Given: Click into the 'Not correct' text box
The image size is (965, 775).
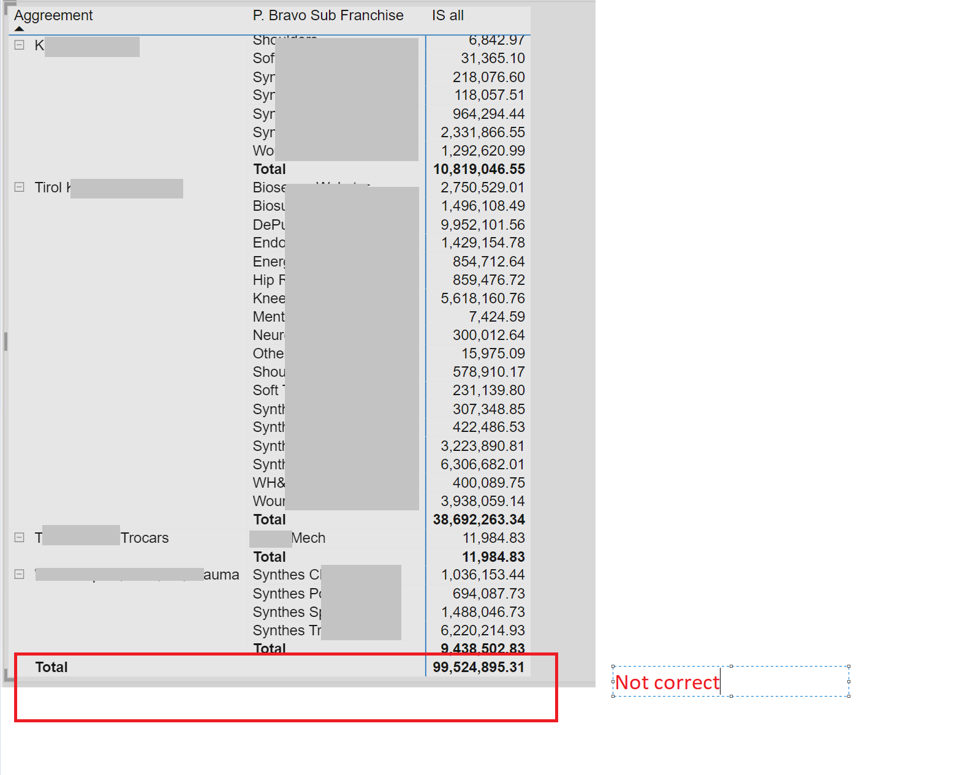Looking at the screenshot, I should coord(731,681).
